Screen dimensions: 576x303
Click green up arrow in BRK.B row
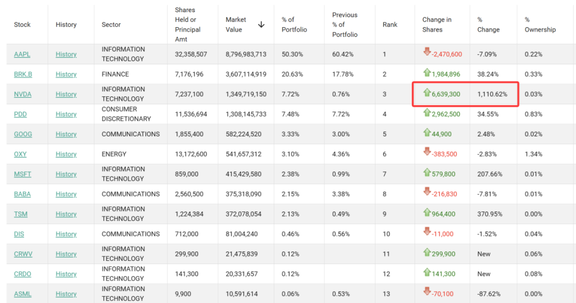click(x=427, y=72)
